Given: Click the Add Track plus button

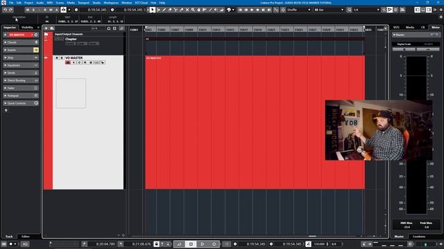Looking at the screenshot, I should tap(46, 28).
